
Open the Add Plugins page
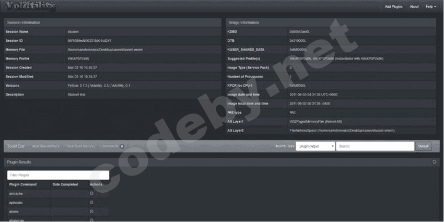[x=394, y=6]
